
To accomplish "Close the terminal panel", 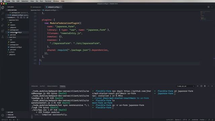I will 212,86.
